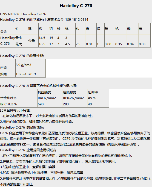Select the 磷 column header

pos(133,29)
